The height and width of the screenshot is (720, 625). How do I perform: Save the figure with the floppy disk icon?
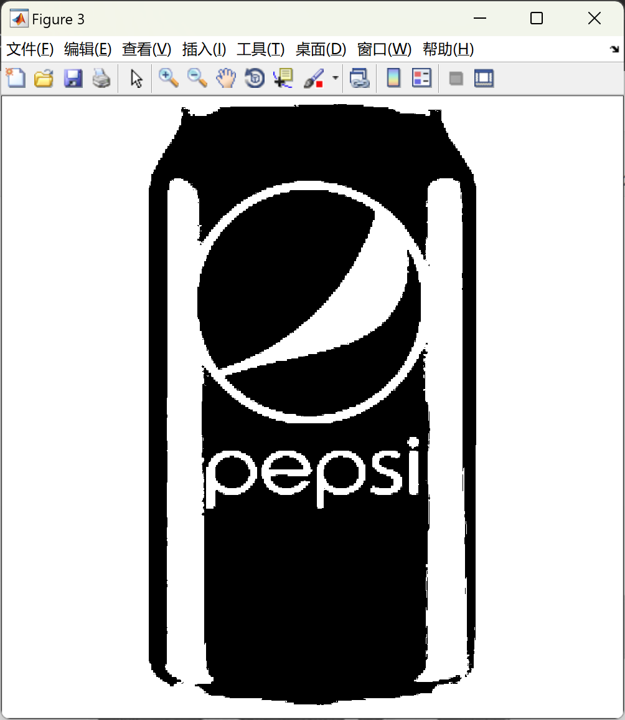point(73,79)
